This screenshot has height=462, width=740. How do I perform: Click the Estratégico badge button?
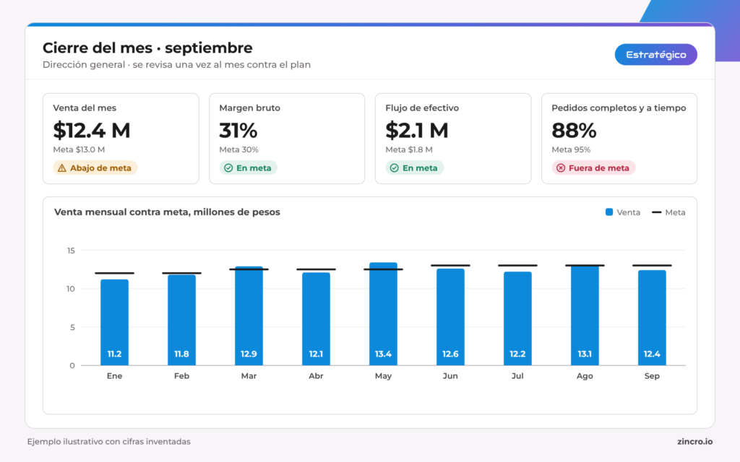pyautogui.click(x=655, y=55)
